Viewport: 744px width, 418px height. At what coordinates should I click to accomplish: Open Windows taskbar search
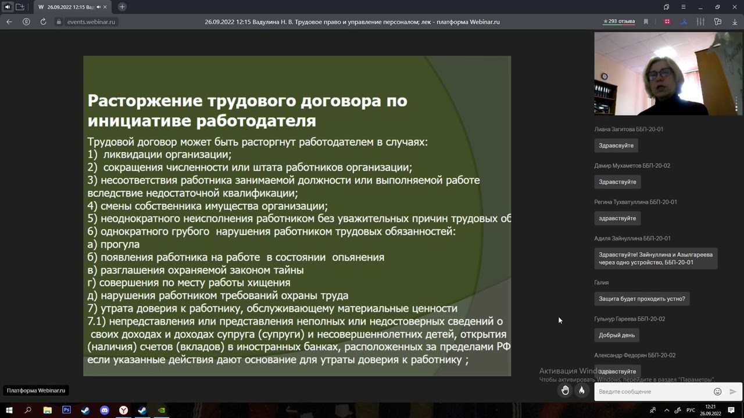28,410
